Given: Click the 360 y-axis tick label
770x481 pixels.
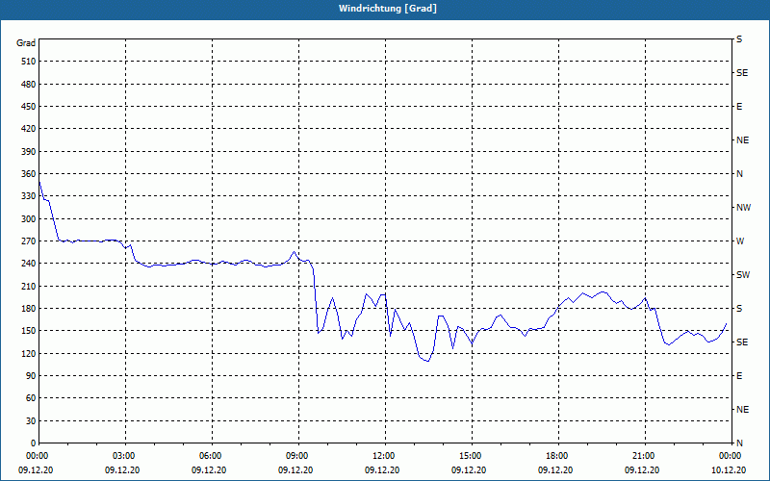Looking at the screenshot, I should point(29,174).
